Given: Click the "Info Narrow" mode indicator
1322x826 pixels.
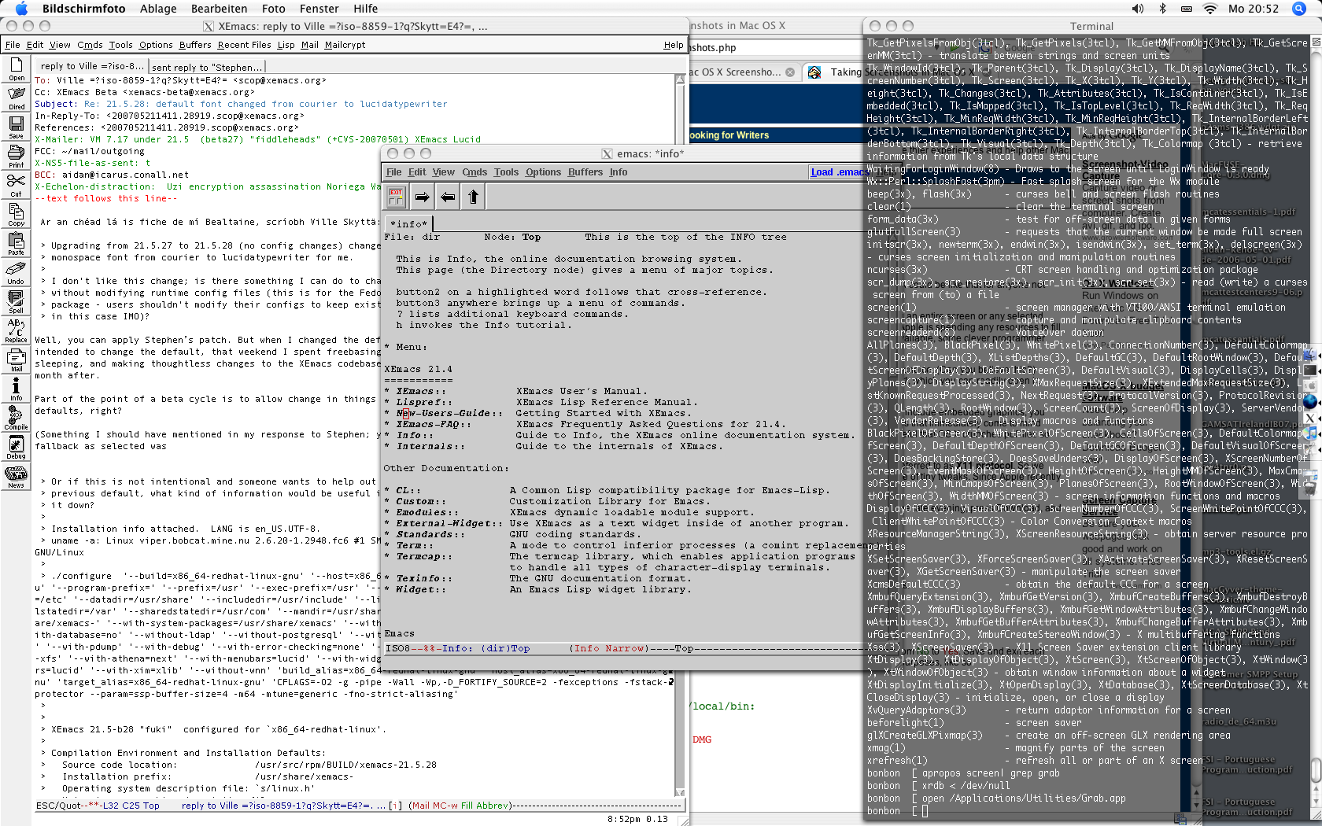Looking at the screenshot, I should pyautogui.click(x=610, y=649).
